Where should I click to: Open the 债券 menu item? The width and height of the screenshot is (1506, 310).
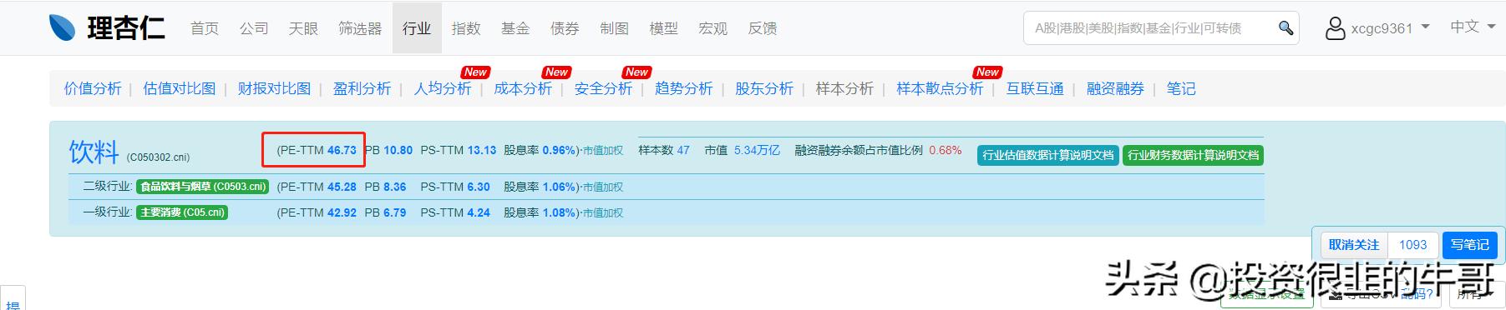565,28
